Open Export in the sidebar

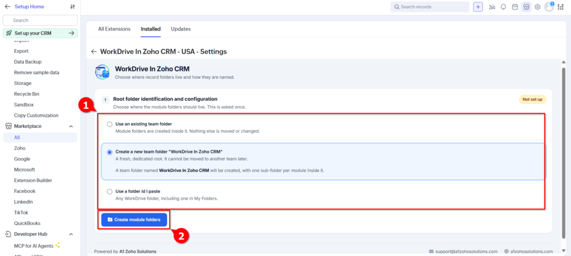21,51
